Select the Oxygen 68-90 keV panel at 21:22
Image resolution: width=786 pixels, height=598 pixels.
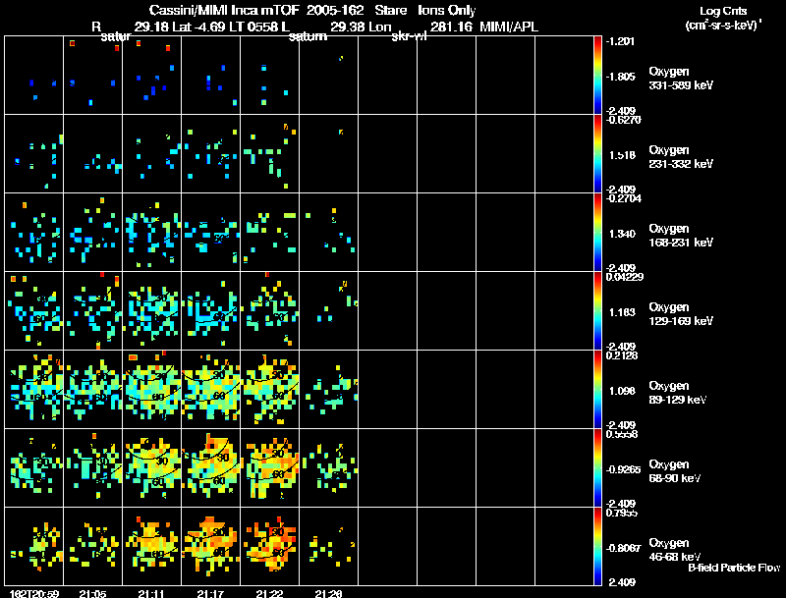pos(269,467)
